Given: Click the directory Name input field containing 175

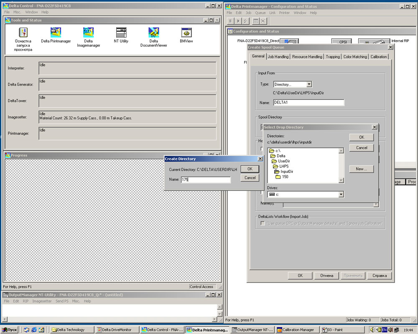Looking at the screenshot, I should (x=205, y=180).
